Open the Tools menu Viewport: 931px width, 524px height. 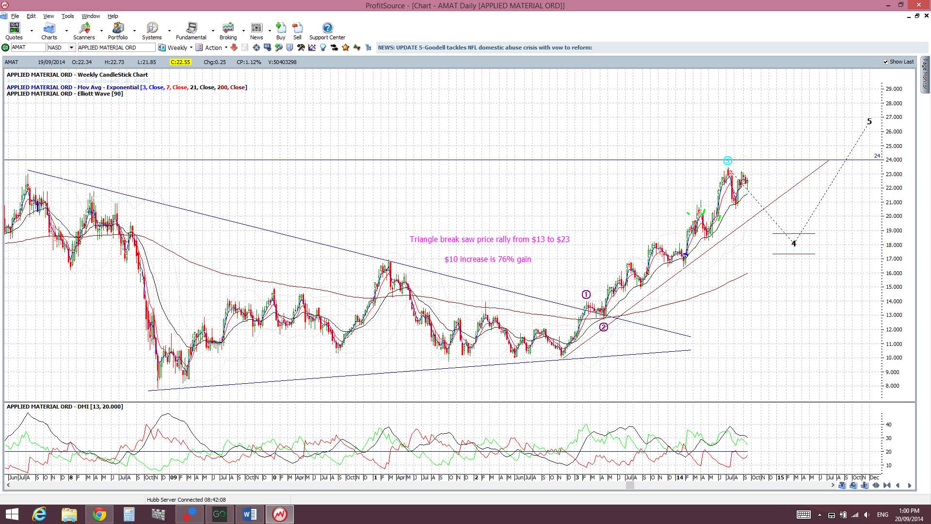pos(67,16)
